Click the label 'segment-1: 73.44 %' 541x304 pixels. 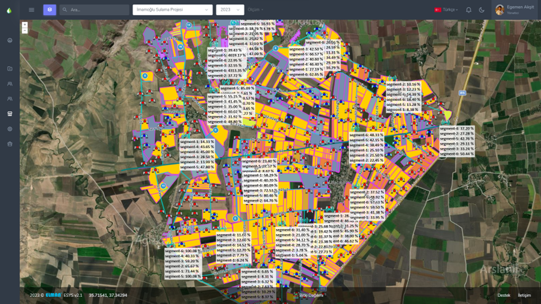click(182, 271)
